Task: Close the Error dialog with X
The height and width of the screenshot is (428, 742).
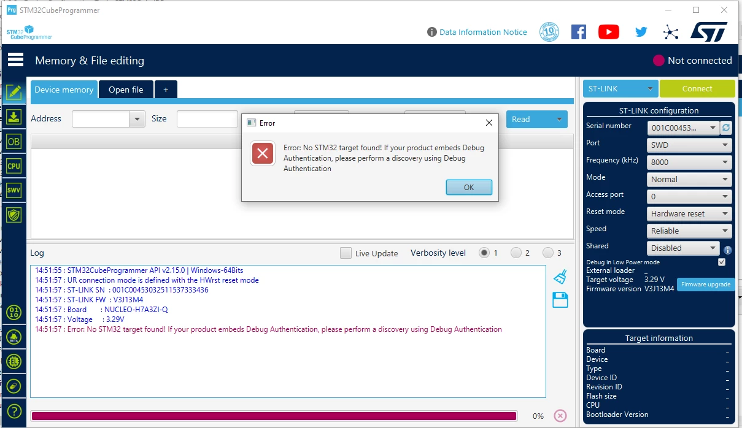Action: tap(489, 123)
